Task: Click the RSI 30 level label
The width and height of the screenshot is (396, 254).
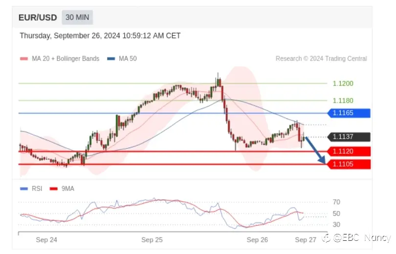Action: pyautogui.click(x=336, y=225)
